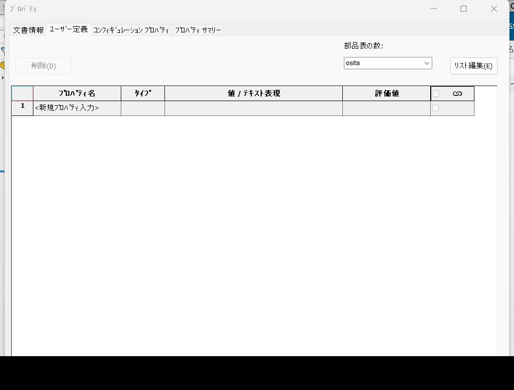Open the プロパティ サマリー tab

(x=198, y=30)
